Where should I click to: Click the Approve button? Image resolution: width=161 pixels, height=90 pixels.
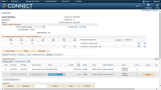point(55,86)
